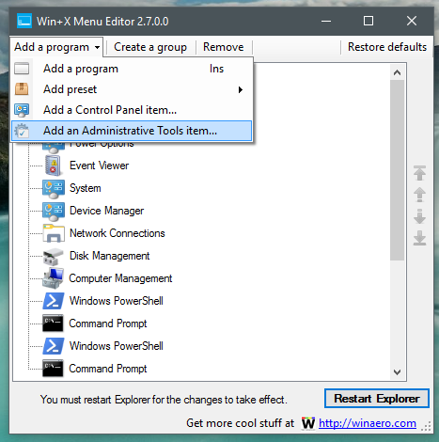439x442 pixels.
Task: Click the vertical scrollbar thumb
Action: [x=397, y=170]
